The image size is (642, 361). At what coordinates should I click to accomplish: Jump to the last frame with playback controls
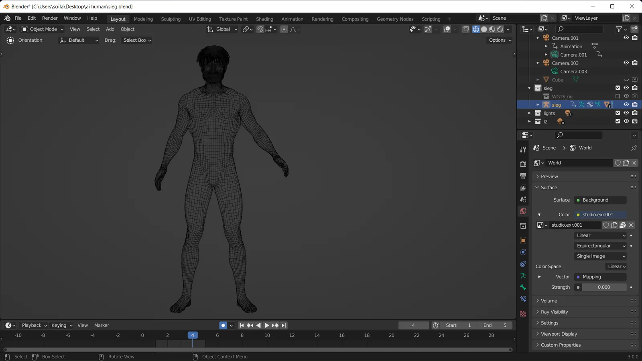pyautogui.click(x=284, y=325)
